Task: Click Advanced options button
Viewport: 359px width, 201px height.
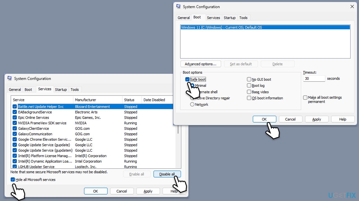Action: click(x=201, y=64)
